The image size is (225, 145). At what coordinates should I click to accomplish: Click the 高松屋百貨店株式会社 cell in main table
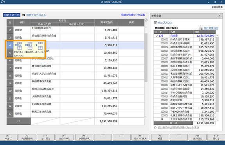coord(45,38)
